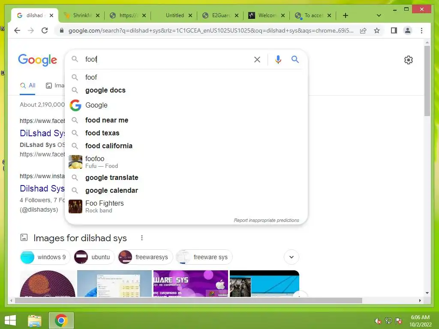
Task: Click Images for dilshad sys heading
Action: [80, 238]
